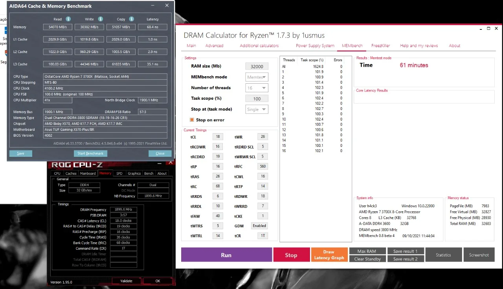Open the Help and my reviews tab
This screenshot has height=289, width=503.
click(419, 46)
